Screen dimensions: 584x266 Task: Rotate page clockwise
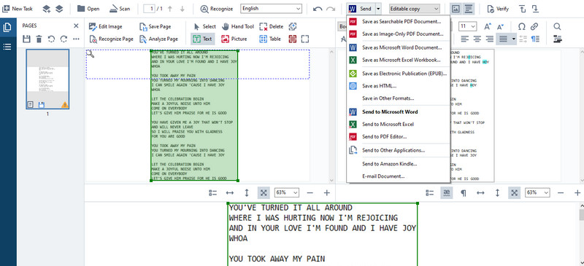pyautogui.click(x=64, y=39)
